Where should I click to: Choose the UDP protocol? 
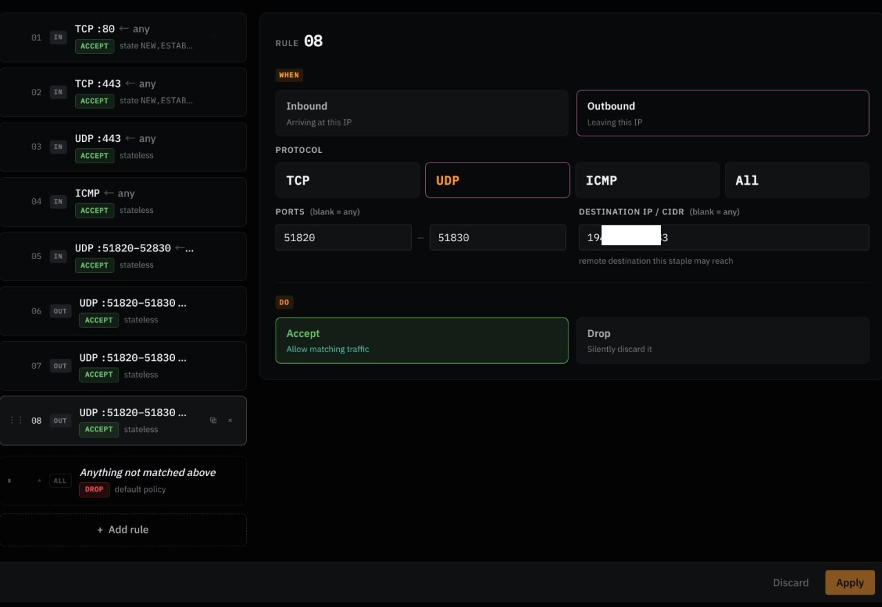pyautogui.click(x=498, y=181)
